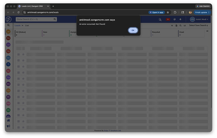Open Chrome extensions puzzle icon
The image size is (217, 138).
175,13
